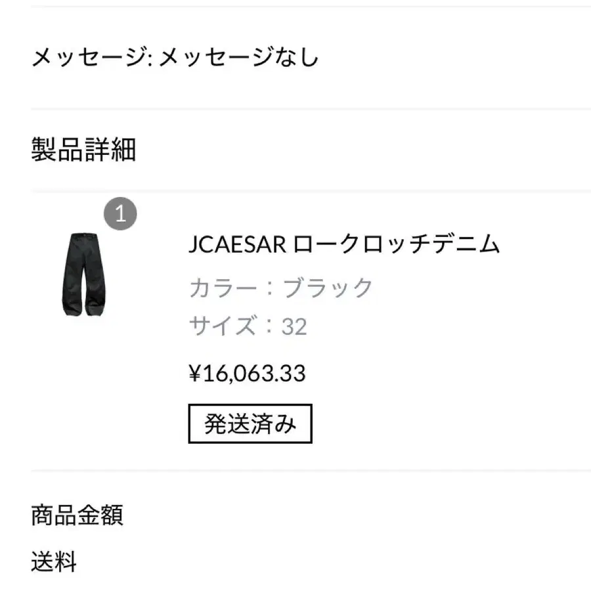Click the カラー label text

[x=229, y=288]
